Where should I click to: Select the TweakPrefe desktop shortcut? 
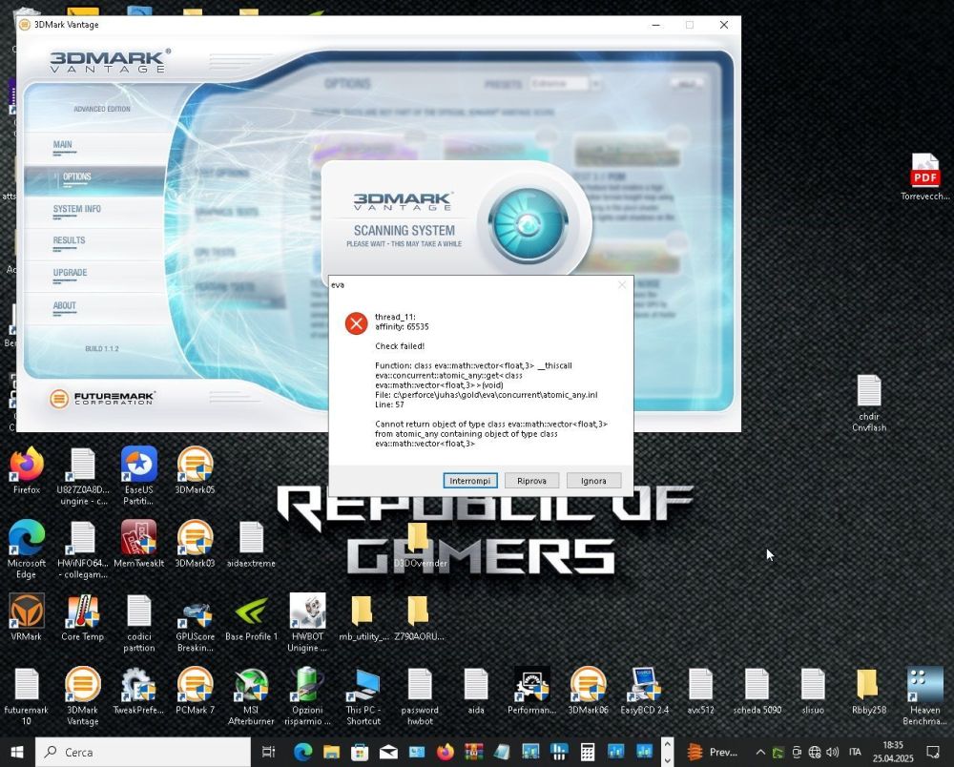(x=138, y=691)
